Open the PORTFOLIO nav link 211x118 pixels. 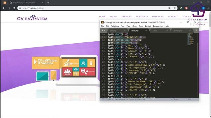tap(142, 16)
